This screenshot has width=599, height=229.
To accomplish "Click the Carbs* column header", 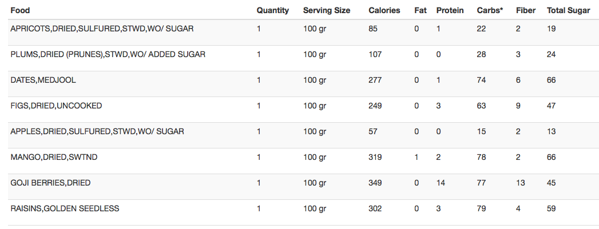I will [x=490, y=11].
